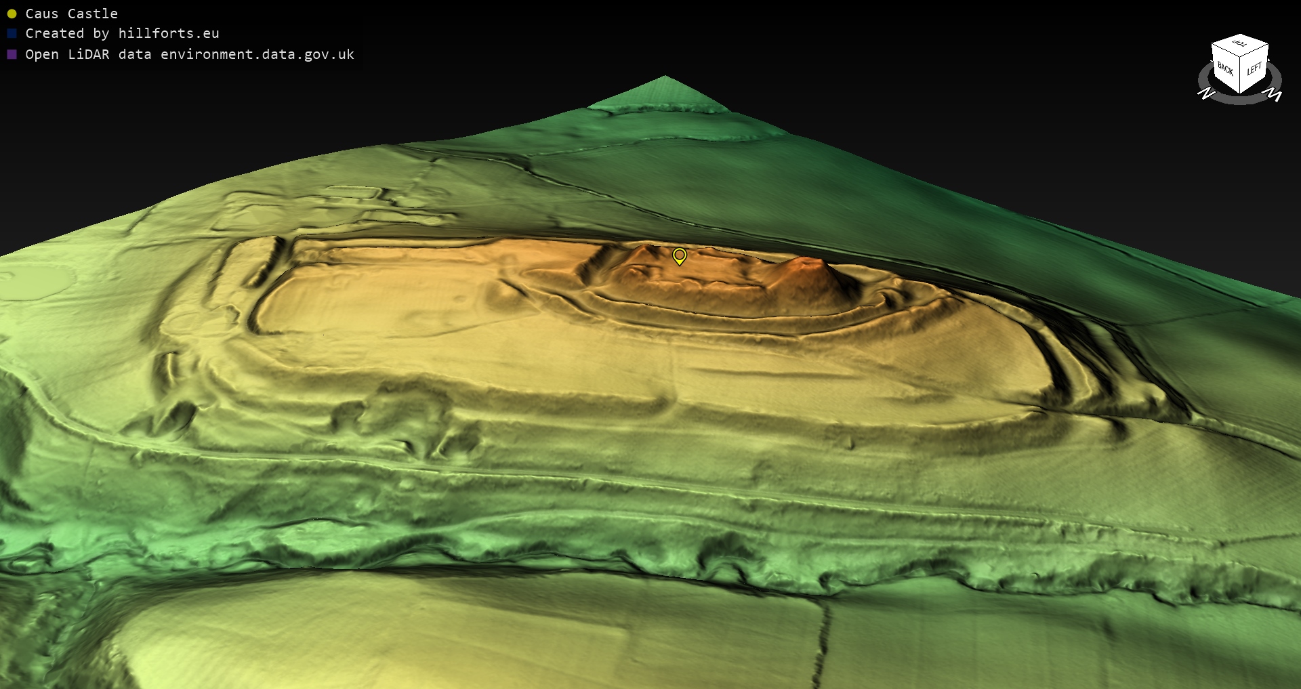This screenshot has height=689, width=1301.
Task: Click the pointed far corner of the terrain model
Action: [665, 78]
